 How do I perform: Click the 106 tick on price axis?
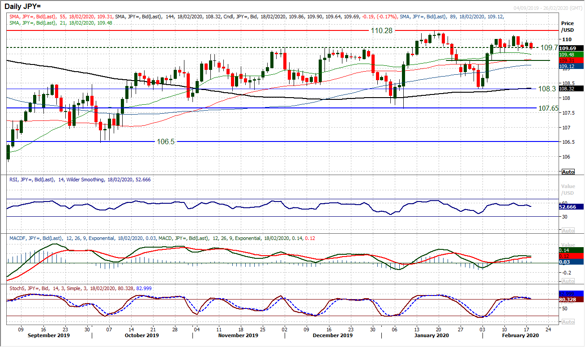coord(565,157)
